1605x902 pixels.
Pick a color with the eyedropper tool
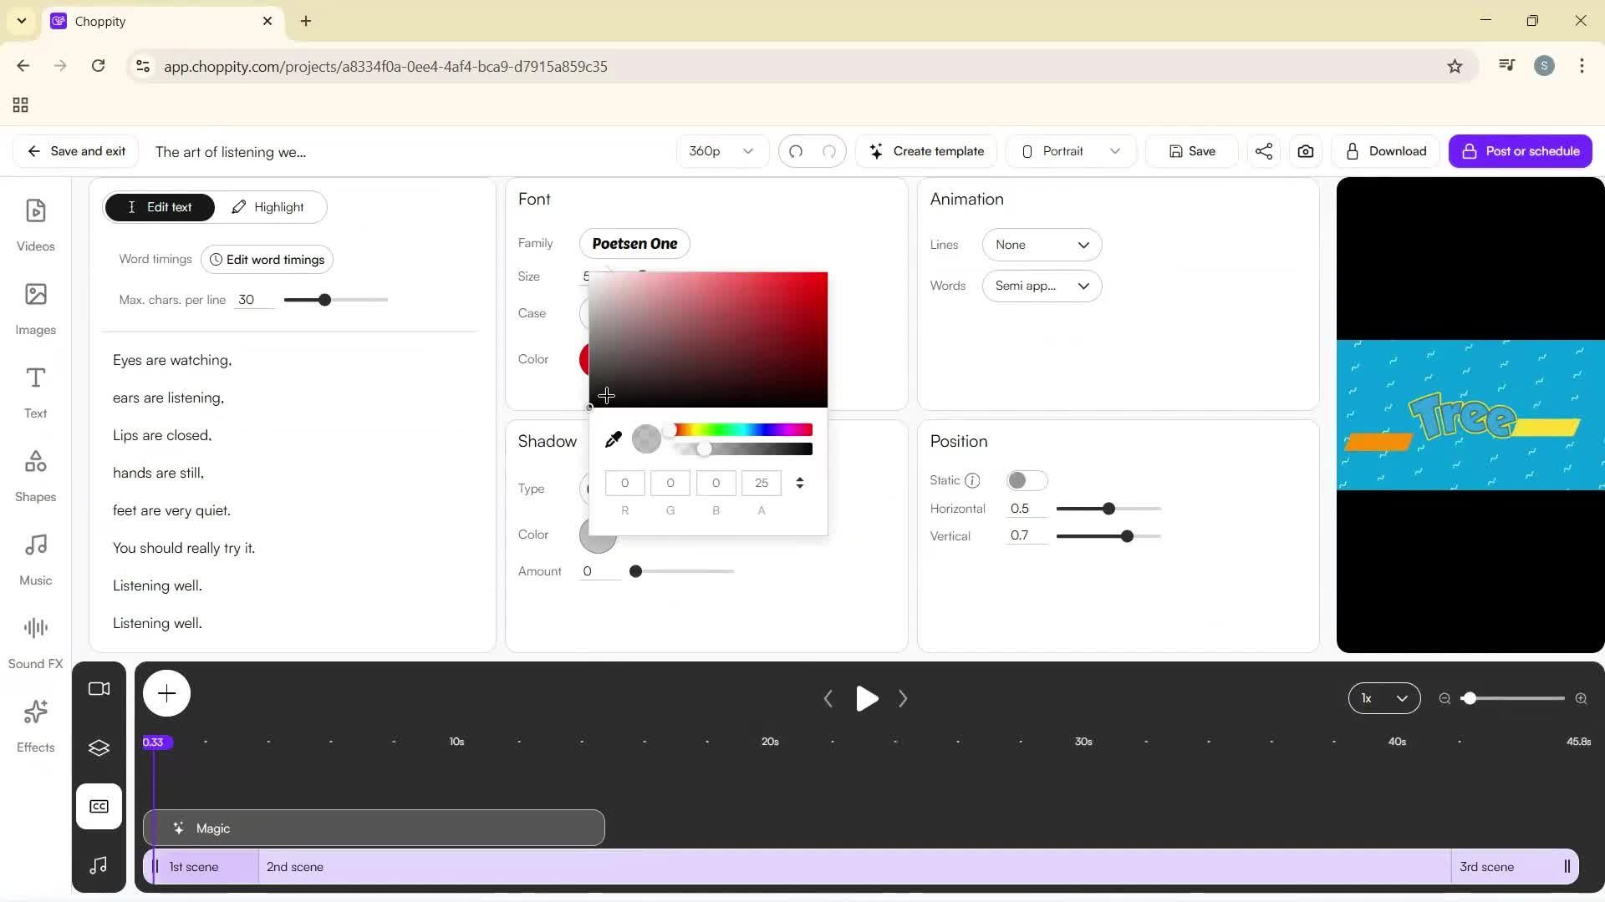[614, 438]
